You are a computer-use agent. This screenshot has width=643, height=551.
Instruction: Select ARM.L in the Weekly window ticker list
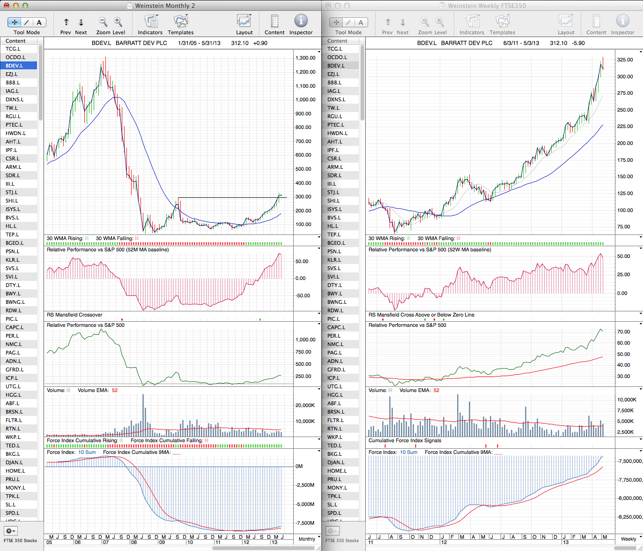coord(335,167)
